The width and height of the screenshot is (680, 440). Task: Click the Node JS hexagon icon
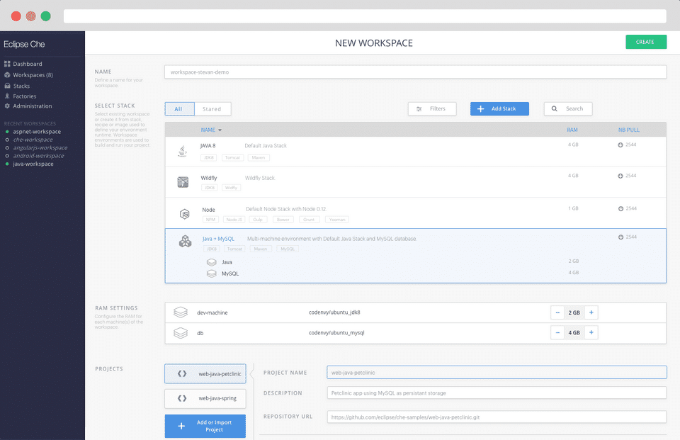click(185, 213)
